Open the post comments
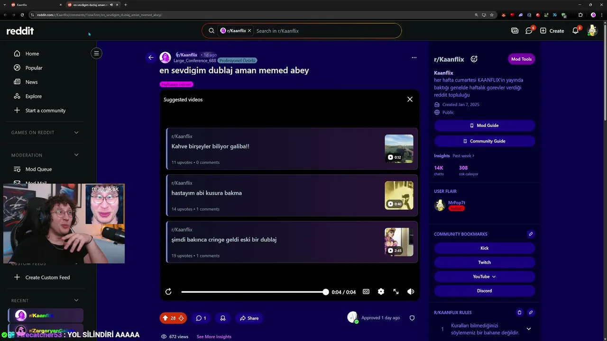607x341 pixels. coord(201,318)
